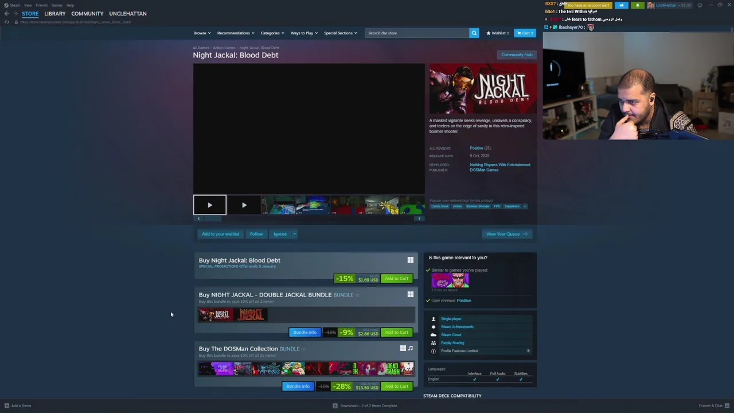Open the Ignore options arrow
The width and height of the screenshot is (734, 413).
[294, 234]
